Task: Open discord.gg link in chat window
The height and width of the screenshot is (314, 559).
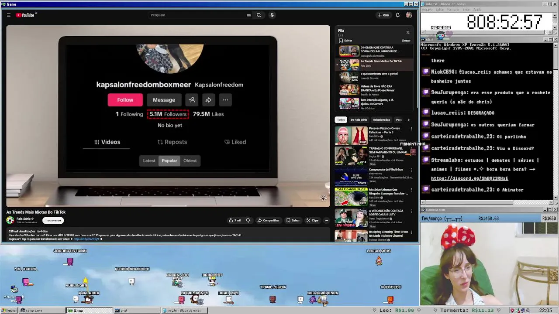Action: tap(469, 178)
